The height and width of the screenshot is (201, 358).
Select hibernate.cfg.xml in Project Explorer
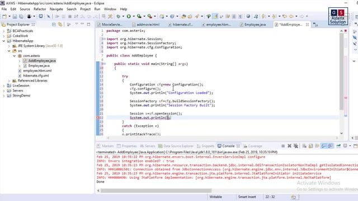36,76
